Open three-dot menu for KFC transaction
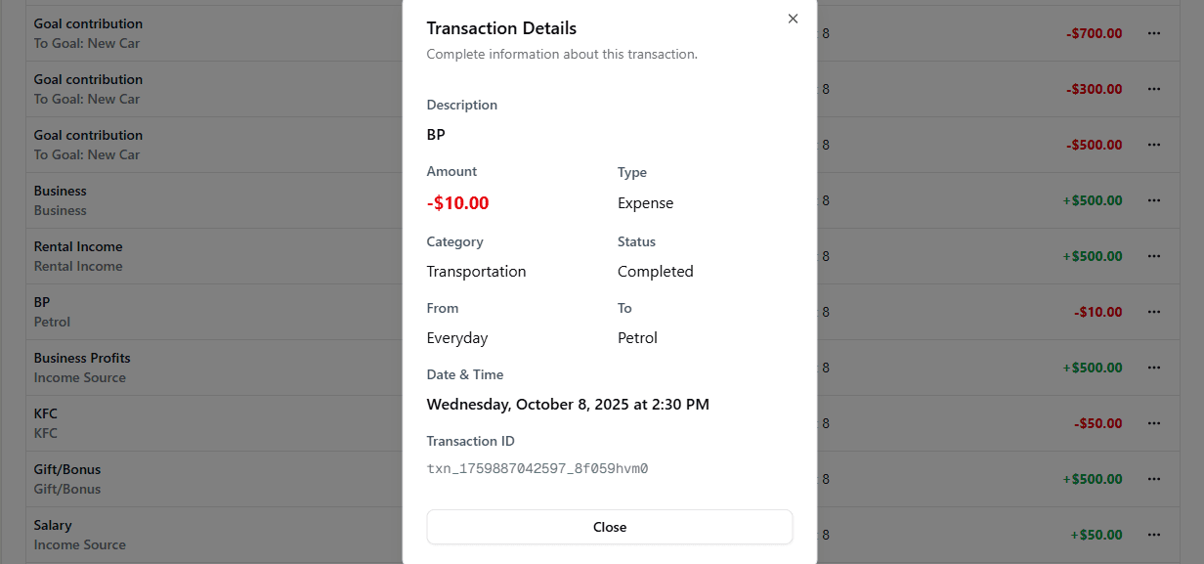The width and height of the screenshot is (1204, 564). [1154, 423]
